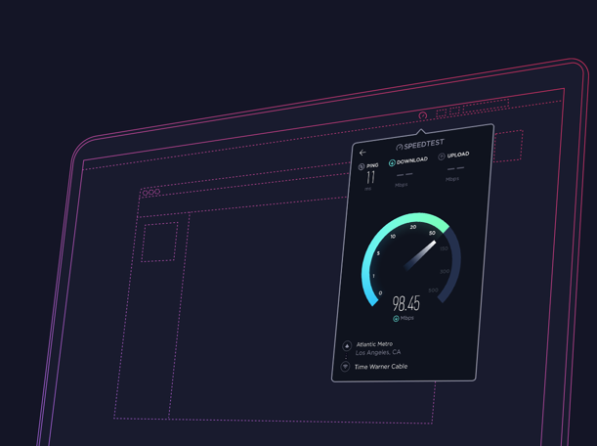
Task: Click the three window control circles in background window
Action: (x=151, y=192)
